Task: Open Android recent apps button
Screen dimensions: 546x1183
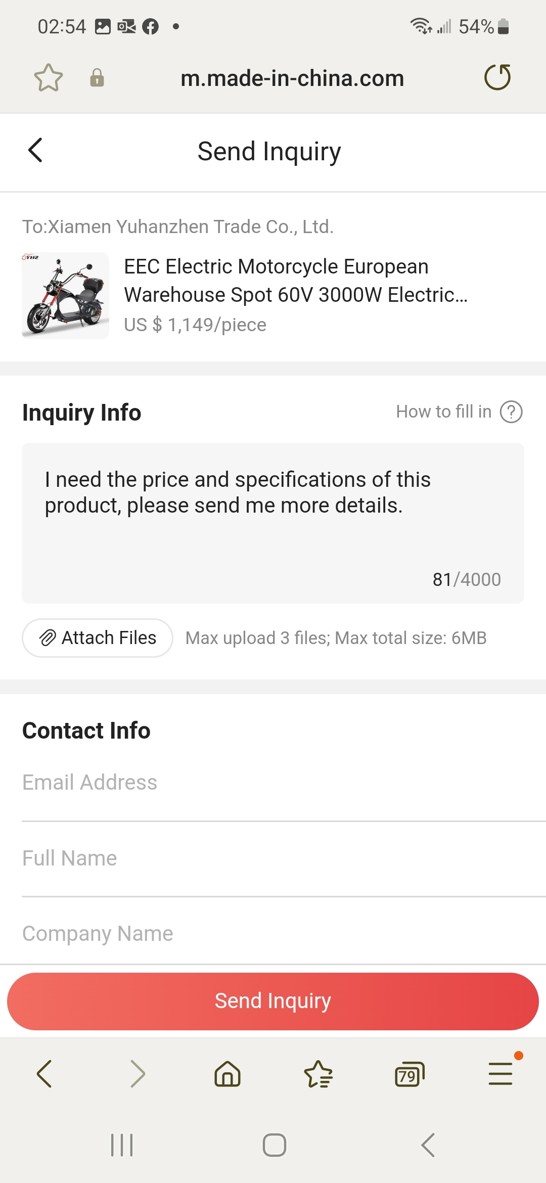Action: tap(122, 1145)
